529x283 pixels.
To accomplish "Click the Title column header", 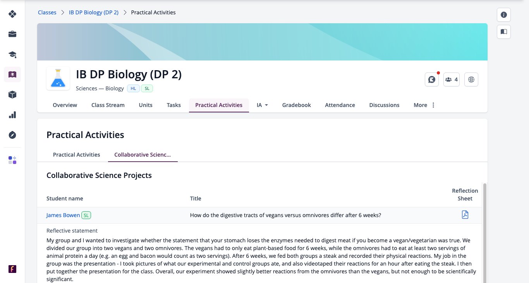I will tap(196, 198).
